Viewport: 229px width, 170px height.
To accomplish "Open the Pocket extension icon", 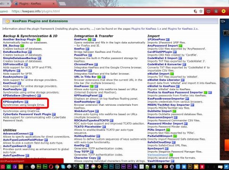I will (209, 11).
